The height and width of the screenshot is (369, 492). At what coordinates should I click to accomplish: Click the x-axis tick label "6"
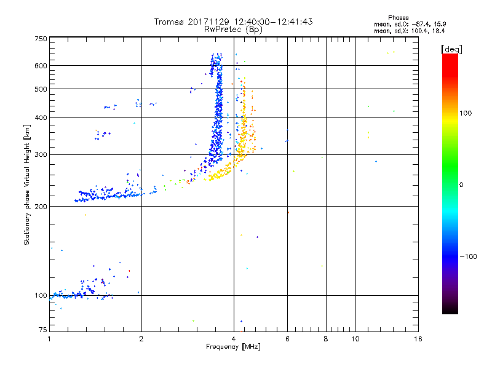click(287, 339)
